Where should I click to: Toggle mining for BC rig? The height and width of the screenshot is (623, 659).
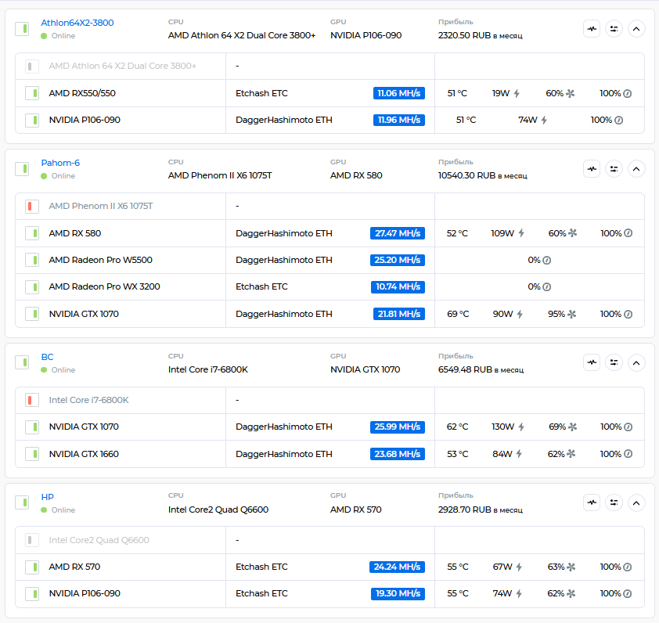(x=22, y=362)
